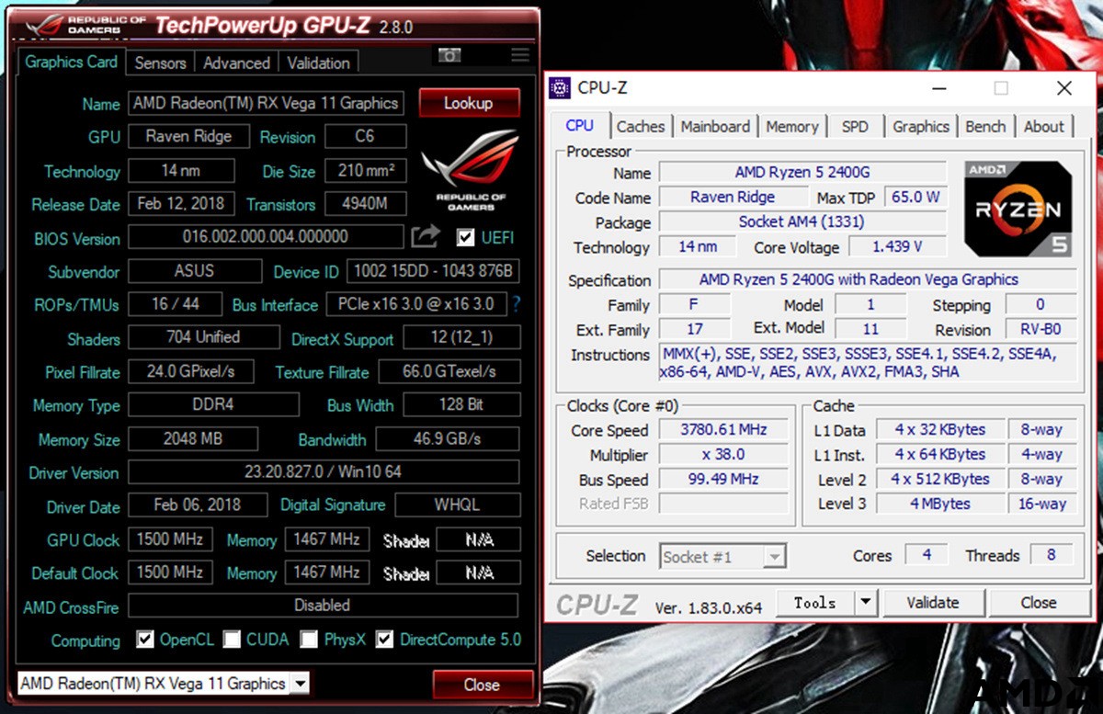Click the Lookup button in GPU-Z
The image size is (1103, 714).
(469, 103)
